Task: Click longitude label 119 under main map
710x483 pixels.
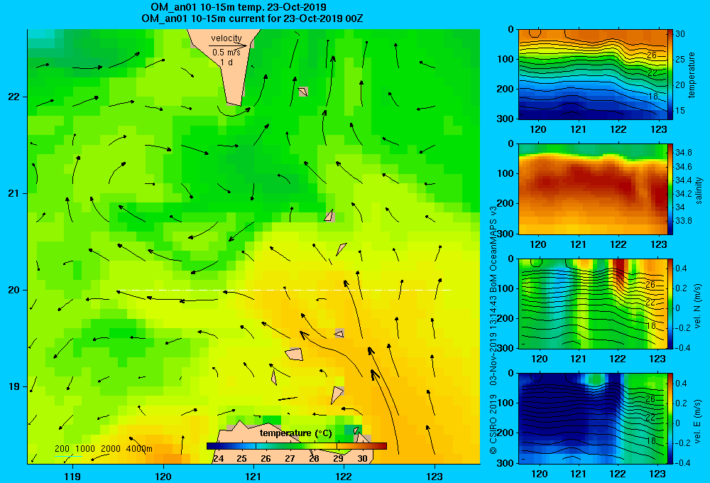Action: click(x=72, y=476)
